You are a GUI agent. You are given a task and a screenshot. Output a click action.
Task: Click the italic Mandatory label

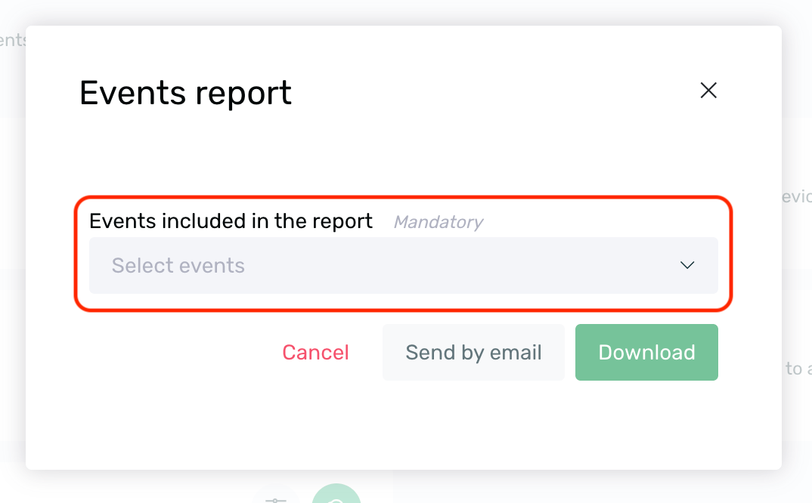coord(438,221)
